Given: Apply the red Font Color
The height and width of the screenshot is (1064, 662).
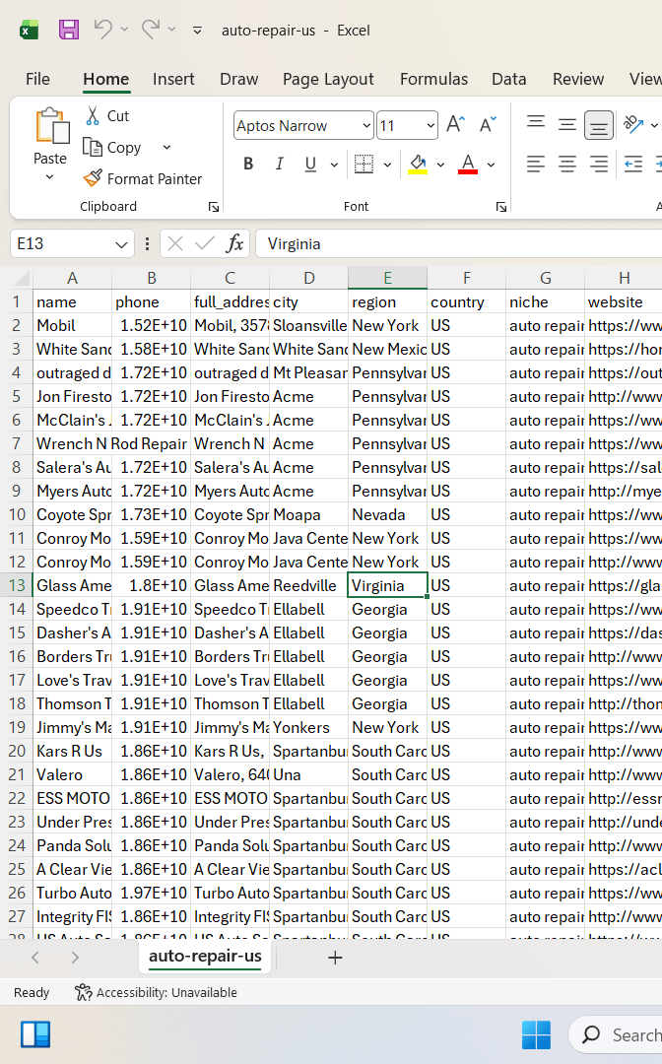Looking at the screenshot, I should pyautogui.click(x=468, y=164).
